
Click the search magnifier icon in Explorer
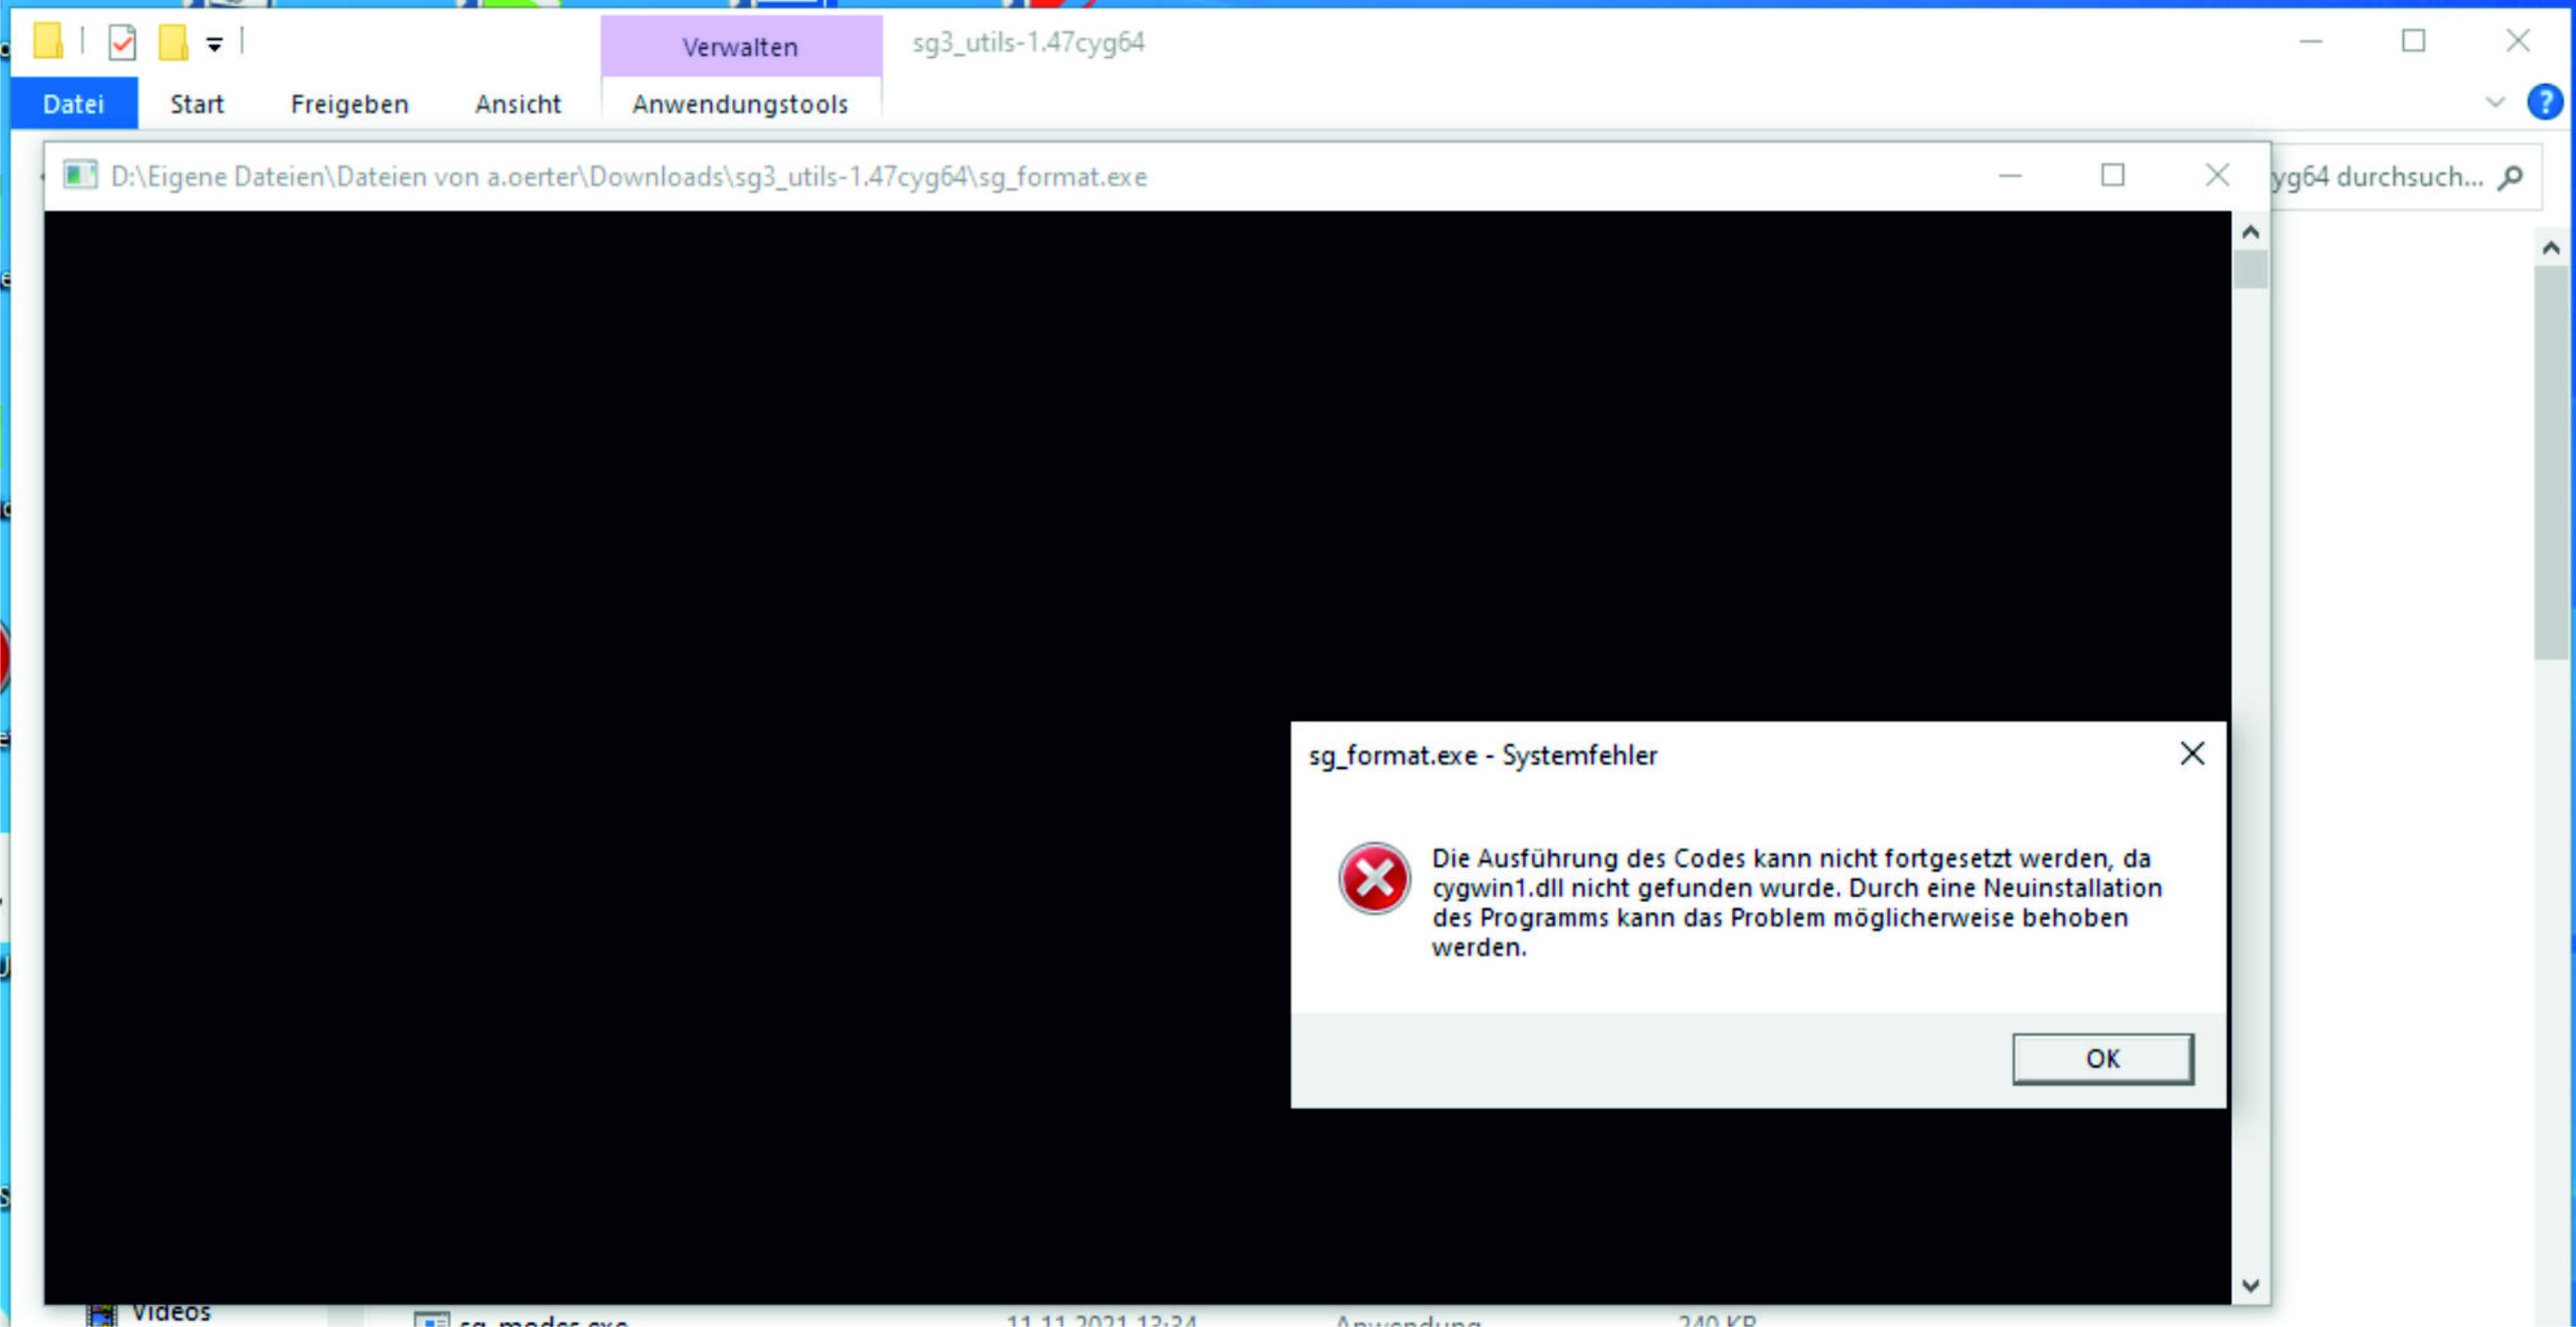click(x=2510, y=178)
